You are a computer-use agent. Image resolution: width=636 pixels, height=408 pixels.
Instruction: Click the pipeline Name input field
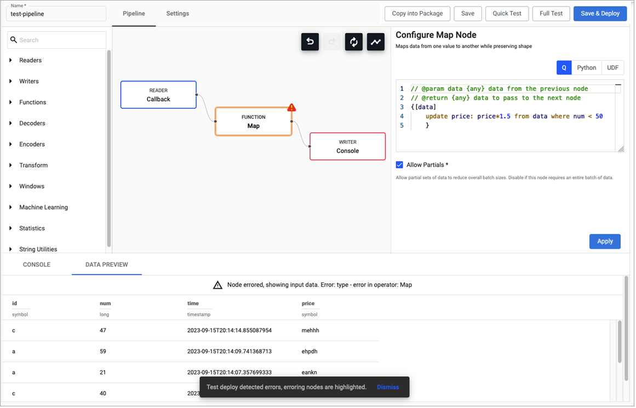tap(55, 13)
